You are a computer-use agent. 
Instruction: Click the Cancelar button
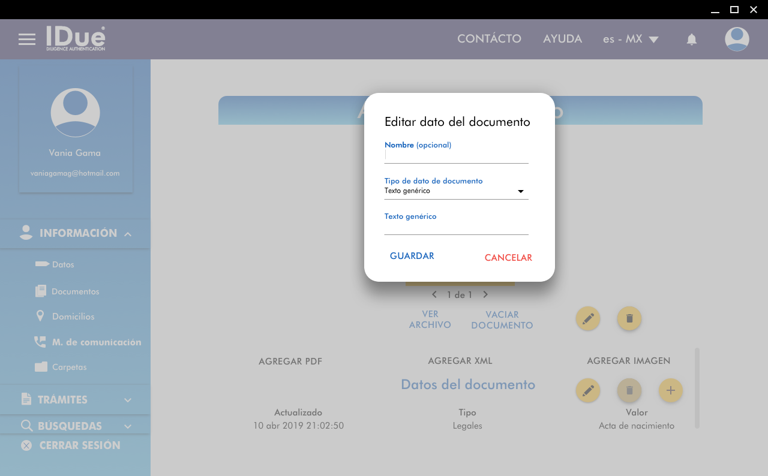pos(508,258)
